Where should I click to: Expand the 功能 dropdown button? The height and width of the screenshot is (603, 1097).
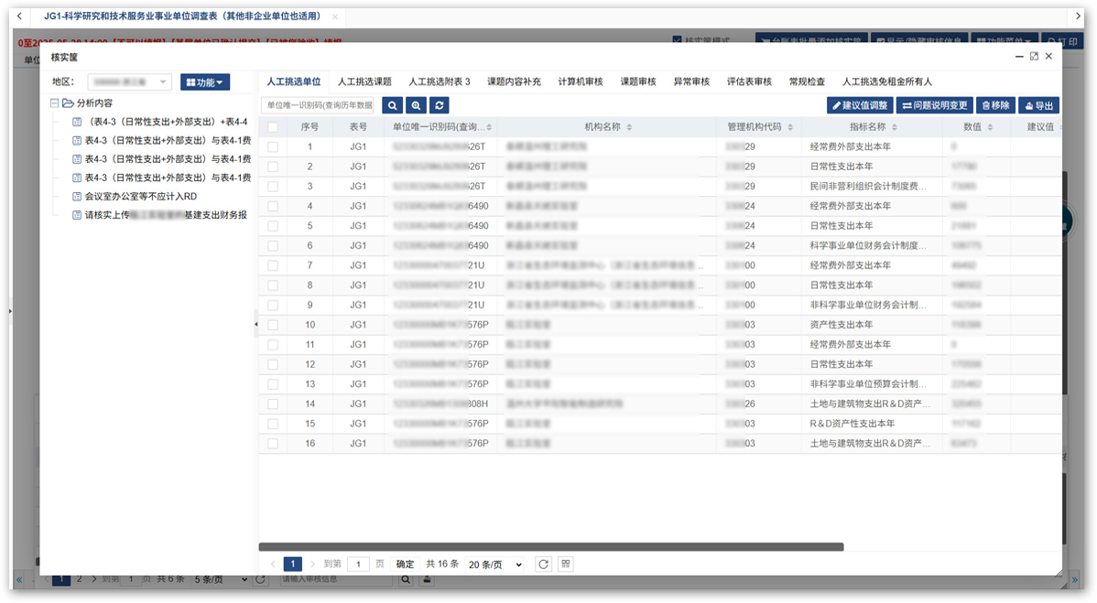click(204, 82)
